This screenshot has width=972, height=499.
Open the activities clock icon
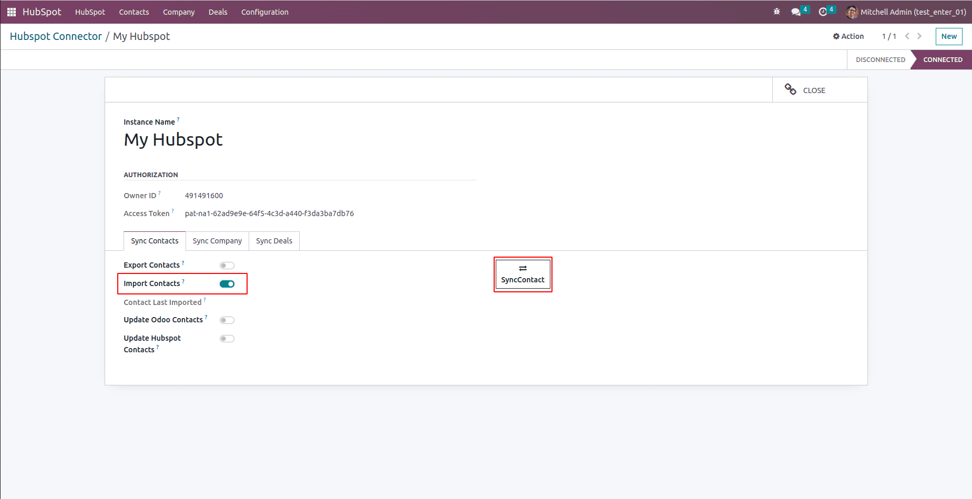tap(823, 12)
